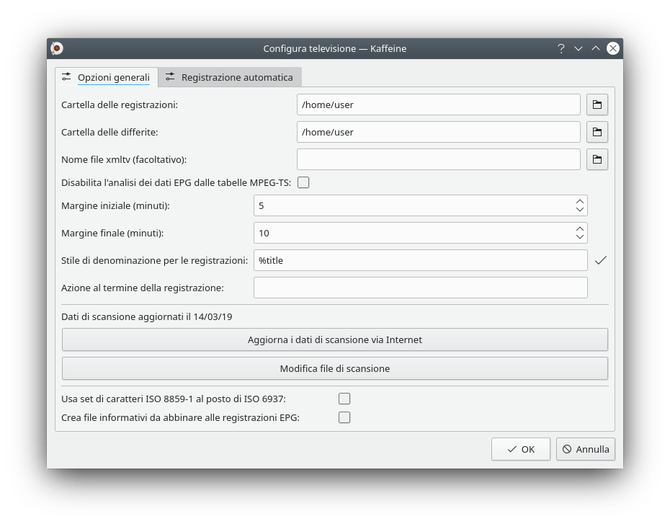This screenshot has width=670, height=524.
Task: Click Modifica file di scansione button
Action: (335, 368)
